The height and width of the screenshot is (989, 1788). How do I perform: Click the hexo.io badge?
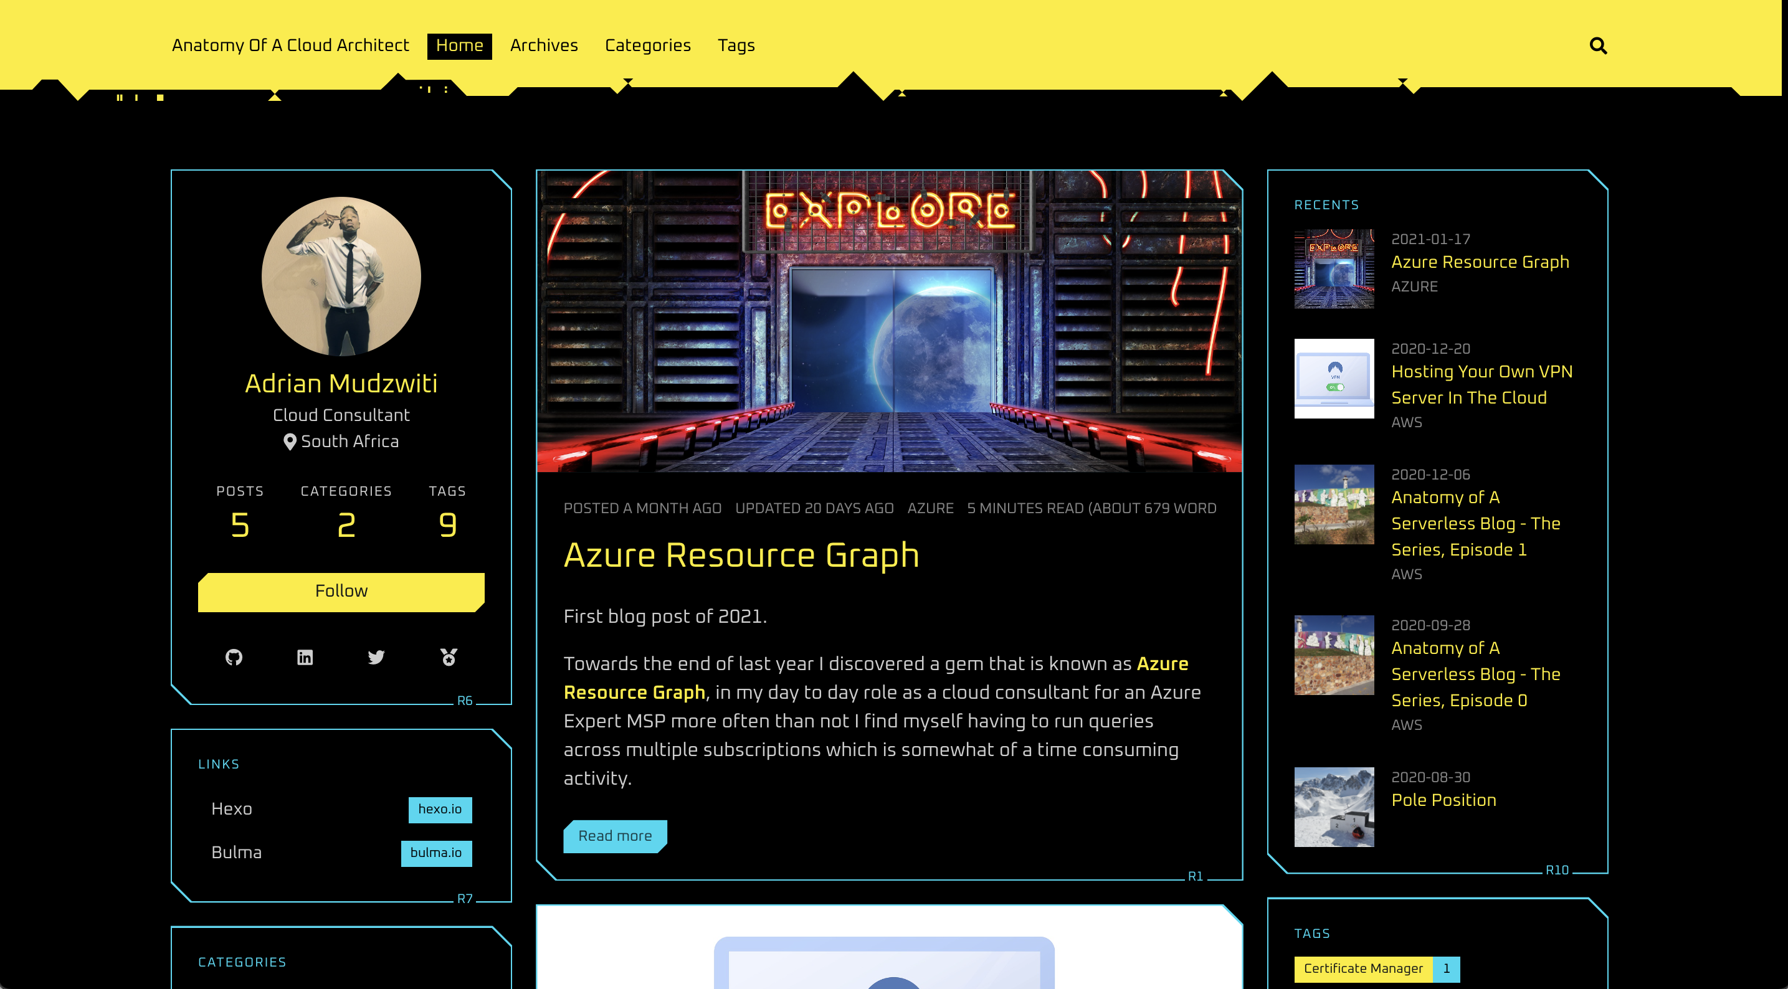pyautogui.click(x=439, y=809)
